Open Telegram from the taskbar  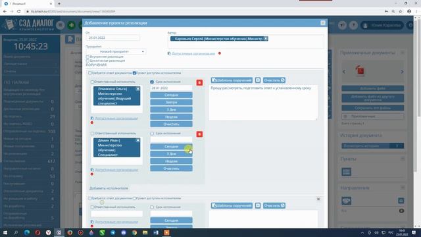(112, 232)
